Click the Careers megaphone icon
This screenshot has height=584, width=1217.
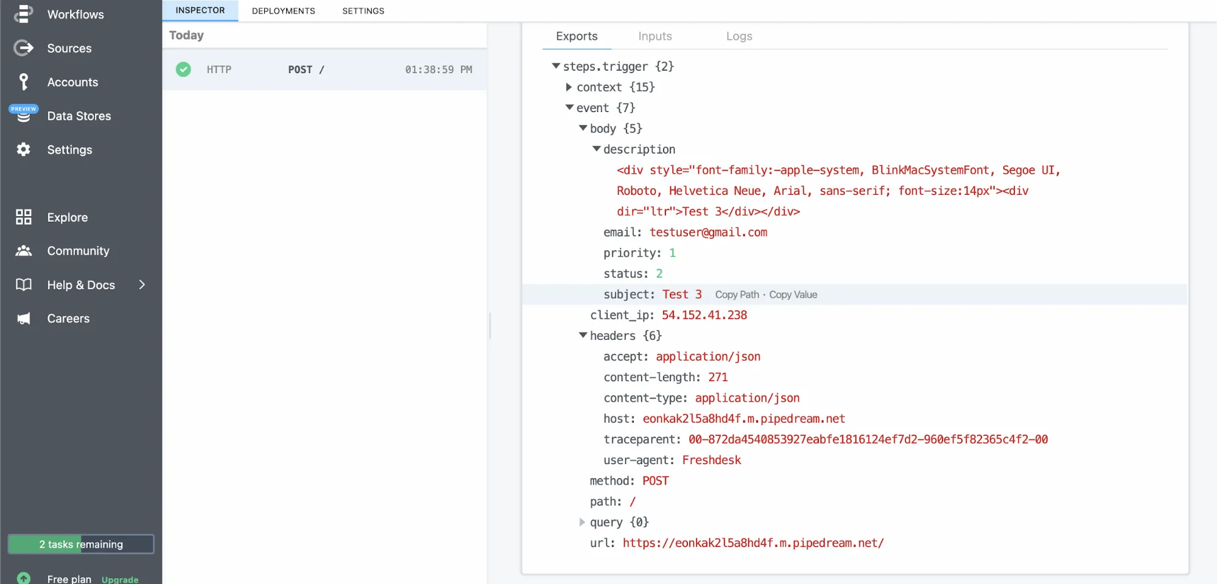click(23, 318)
